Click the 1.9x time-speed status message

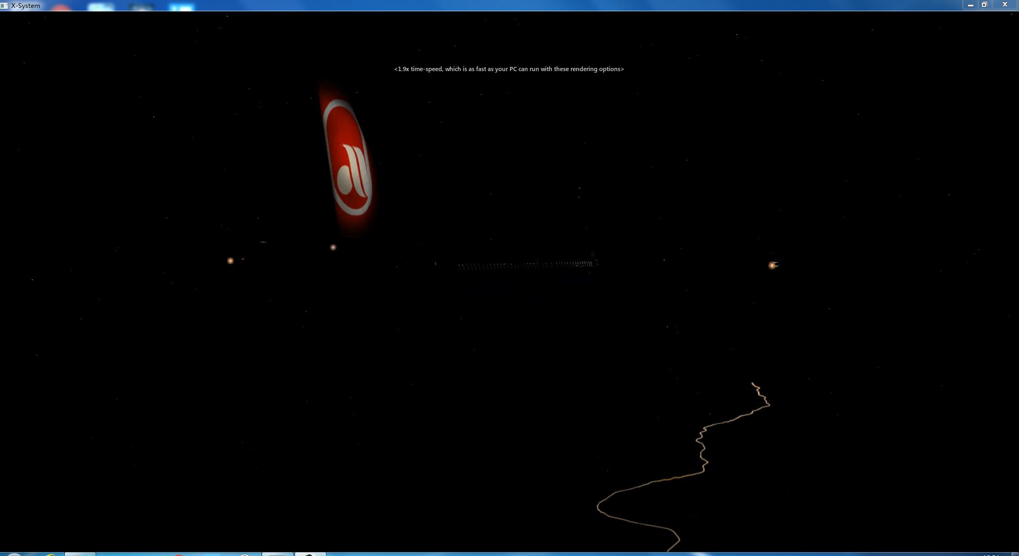509,69
